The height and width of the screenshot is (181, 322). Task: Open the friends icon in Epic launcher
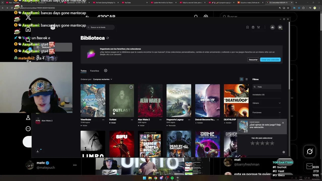coord(272,27)
